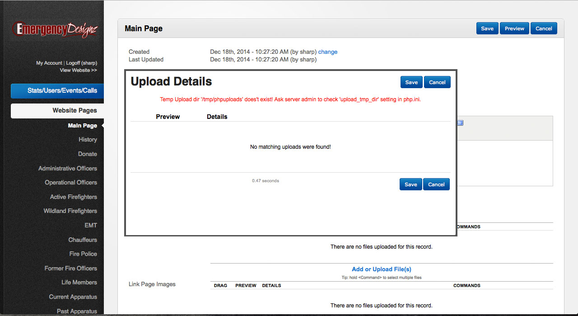Click inside the content editor text area

click(x=504, y=163)
